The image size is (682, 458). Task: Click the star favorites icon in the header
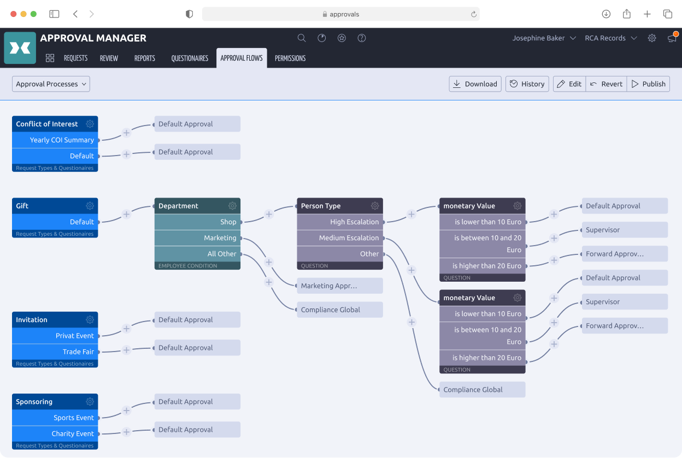point(342,38)
